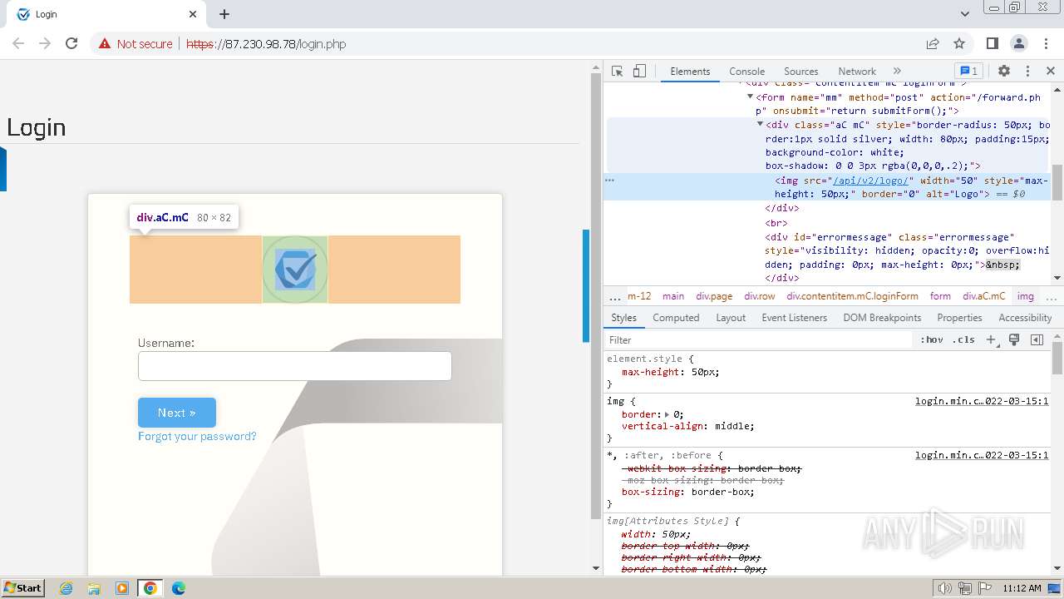Share this page icon in address bar
This screenshot has height=599, width=1064.
933,44
